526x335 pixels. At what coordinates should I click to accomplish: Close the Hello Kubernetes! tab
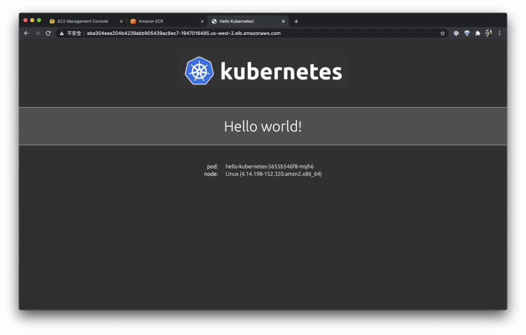(283, 21)
